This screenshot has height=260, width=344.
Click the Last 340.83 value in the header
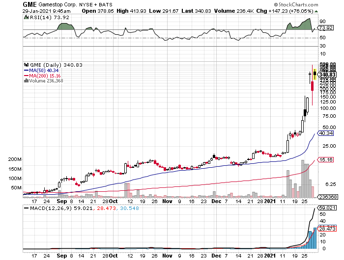click(196, 11)
